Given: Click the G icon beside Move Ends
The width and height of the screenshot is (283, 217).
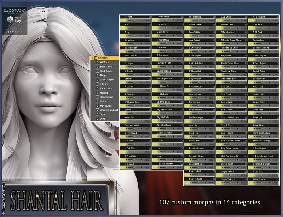Looking at the screenshot, I should 98,106.
